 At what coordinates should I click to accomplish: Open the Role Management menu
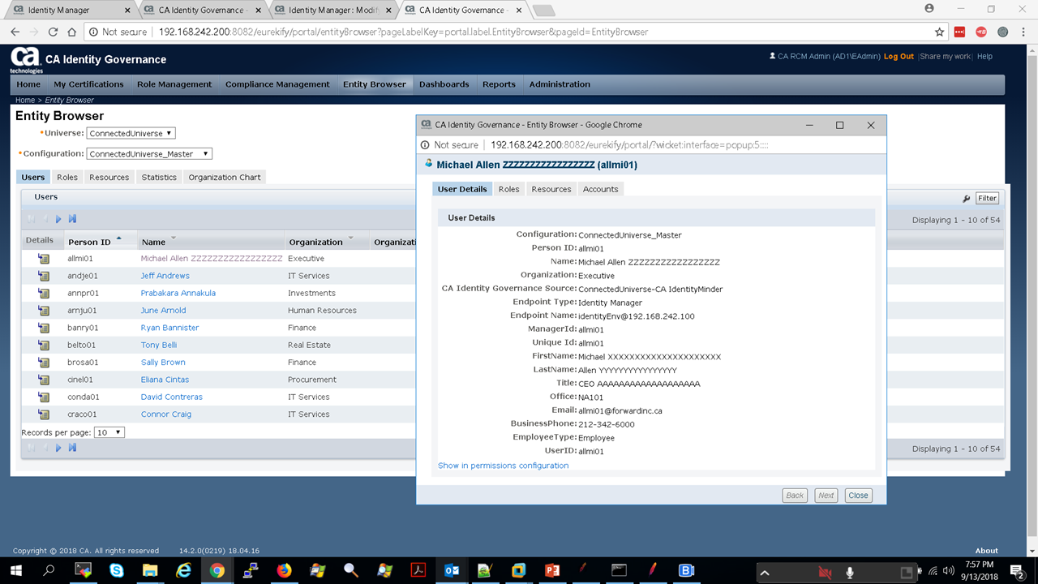pyautogui.click(x=174, y=84)
